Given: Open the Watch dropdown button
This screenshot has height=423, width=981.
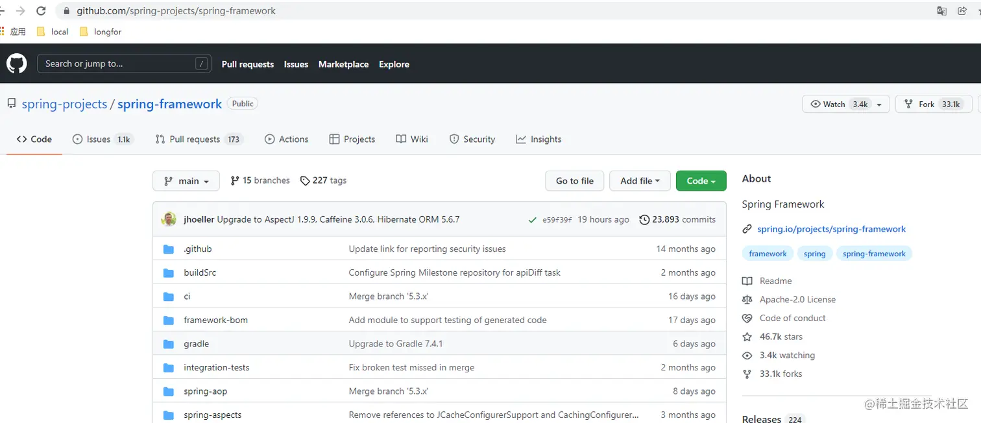Looking at the screenshot, I should 845,104.
